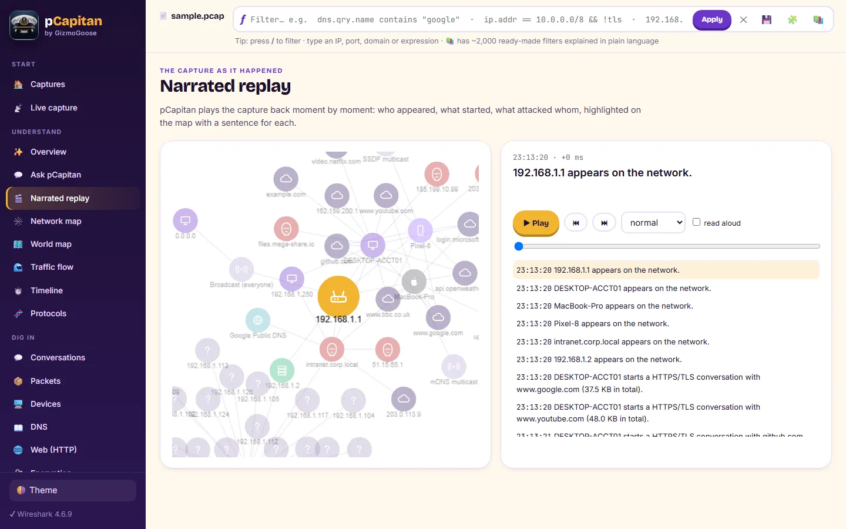Start the narrated replay with Play
Image resolution: width=846 pixels, height=529 pixels.
536,223
